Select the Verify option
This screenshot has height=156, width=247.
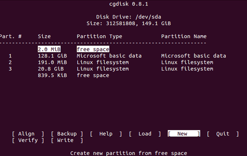pyautogui.click(x=28, y=140)
